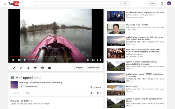Viewport: 175px width, 109px height.
Task: Enter full screen mode
Action: [99, 60]
